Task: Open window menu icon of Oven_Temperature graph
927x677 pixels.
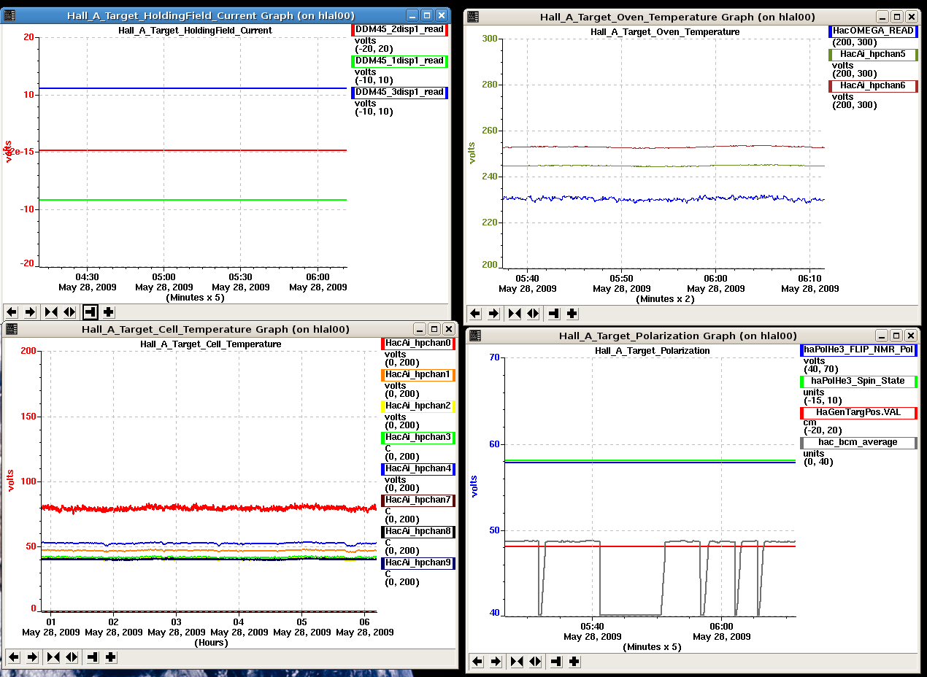Action: point(473,16)
